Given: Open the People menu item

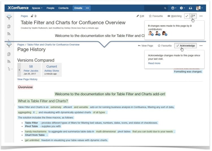Looking at the screenshot, I should click(x=50, y=8).
